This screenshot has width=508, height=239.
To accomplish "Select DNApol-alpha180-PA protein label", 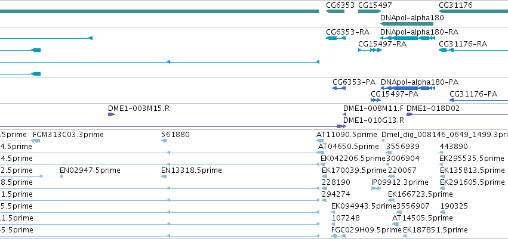I will click(x=420, y=82).
